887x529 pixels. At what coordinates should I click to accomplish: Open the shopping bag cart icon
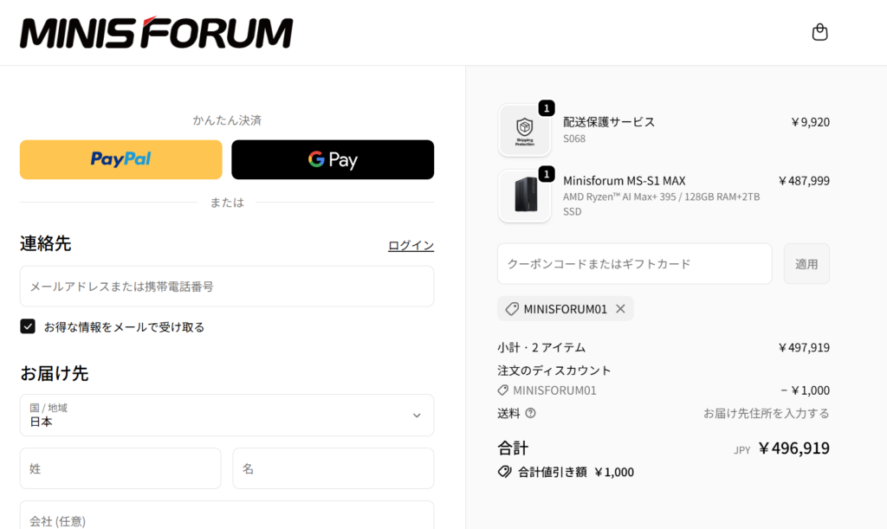click(x=819, y=32)
